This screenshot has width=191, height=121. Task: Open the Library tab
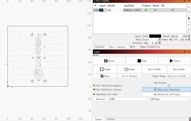coord(111,119)
